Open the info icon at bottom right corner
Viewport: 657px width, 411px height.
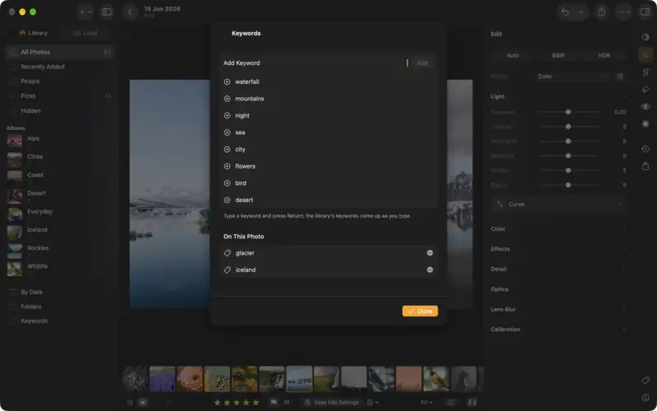click(x=646, y=398)
